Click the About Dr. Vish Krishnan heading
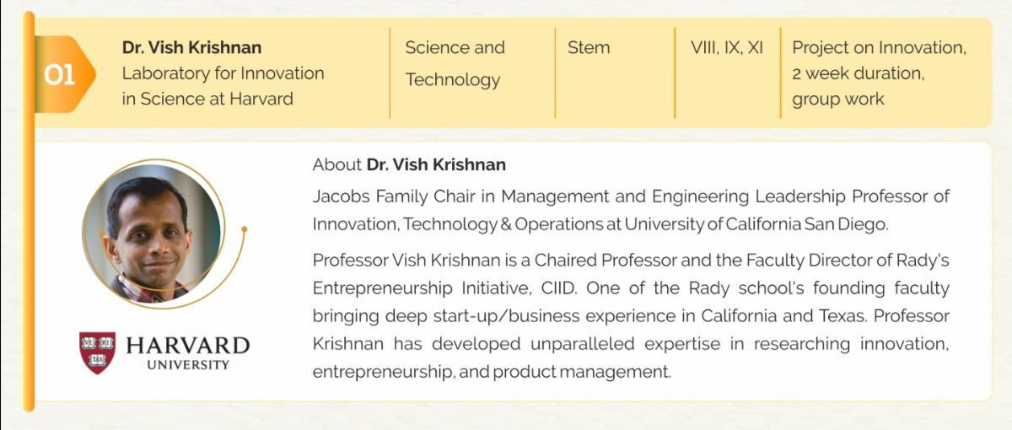The image size is (1012, 430). coord(409,164)
